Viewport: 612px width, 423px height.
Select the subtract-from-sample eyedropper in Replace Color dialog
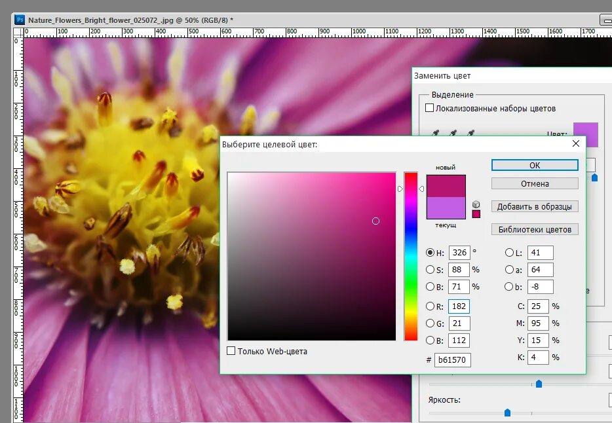[x=470, y=133]
